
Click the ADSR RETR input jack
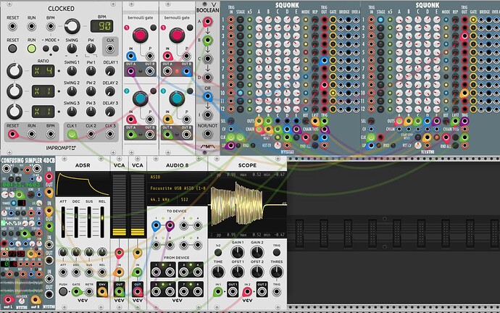[89, 291]
